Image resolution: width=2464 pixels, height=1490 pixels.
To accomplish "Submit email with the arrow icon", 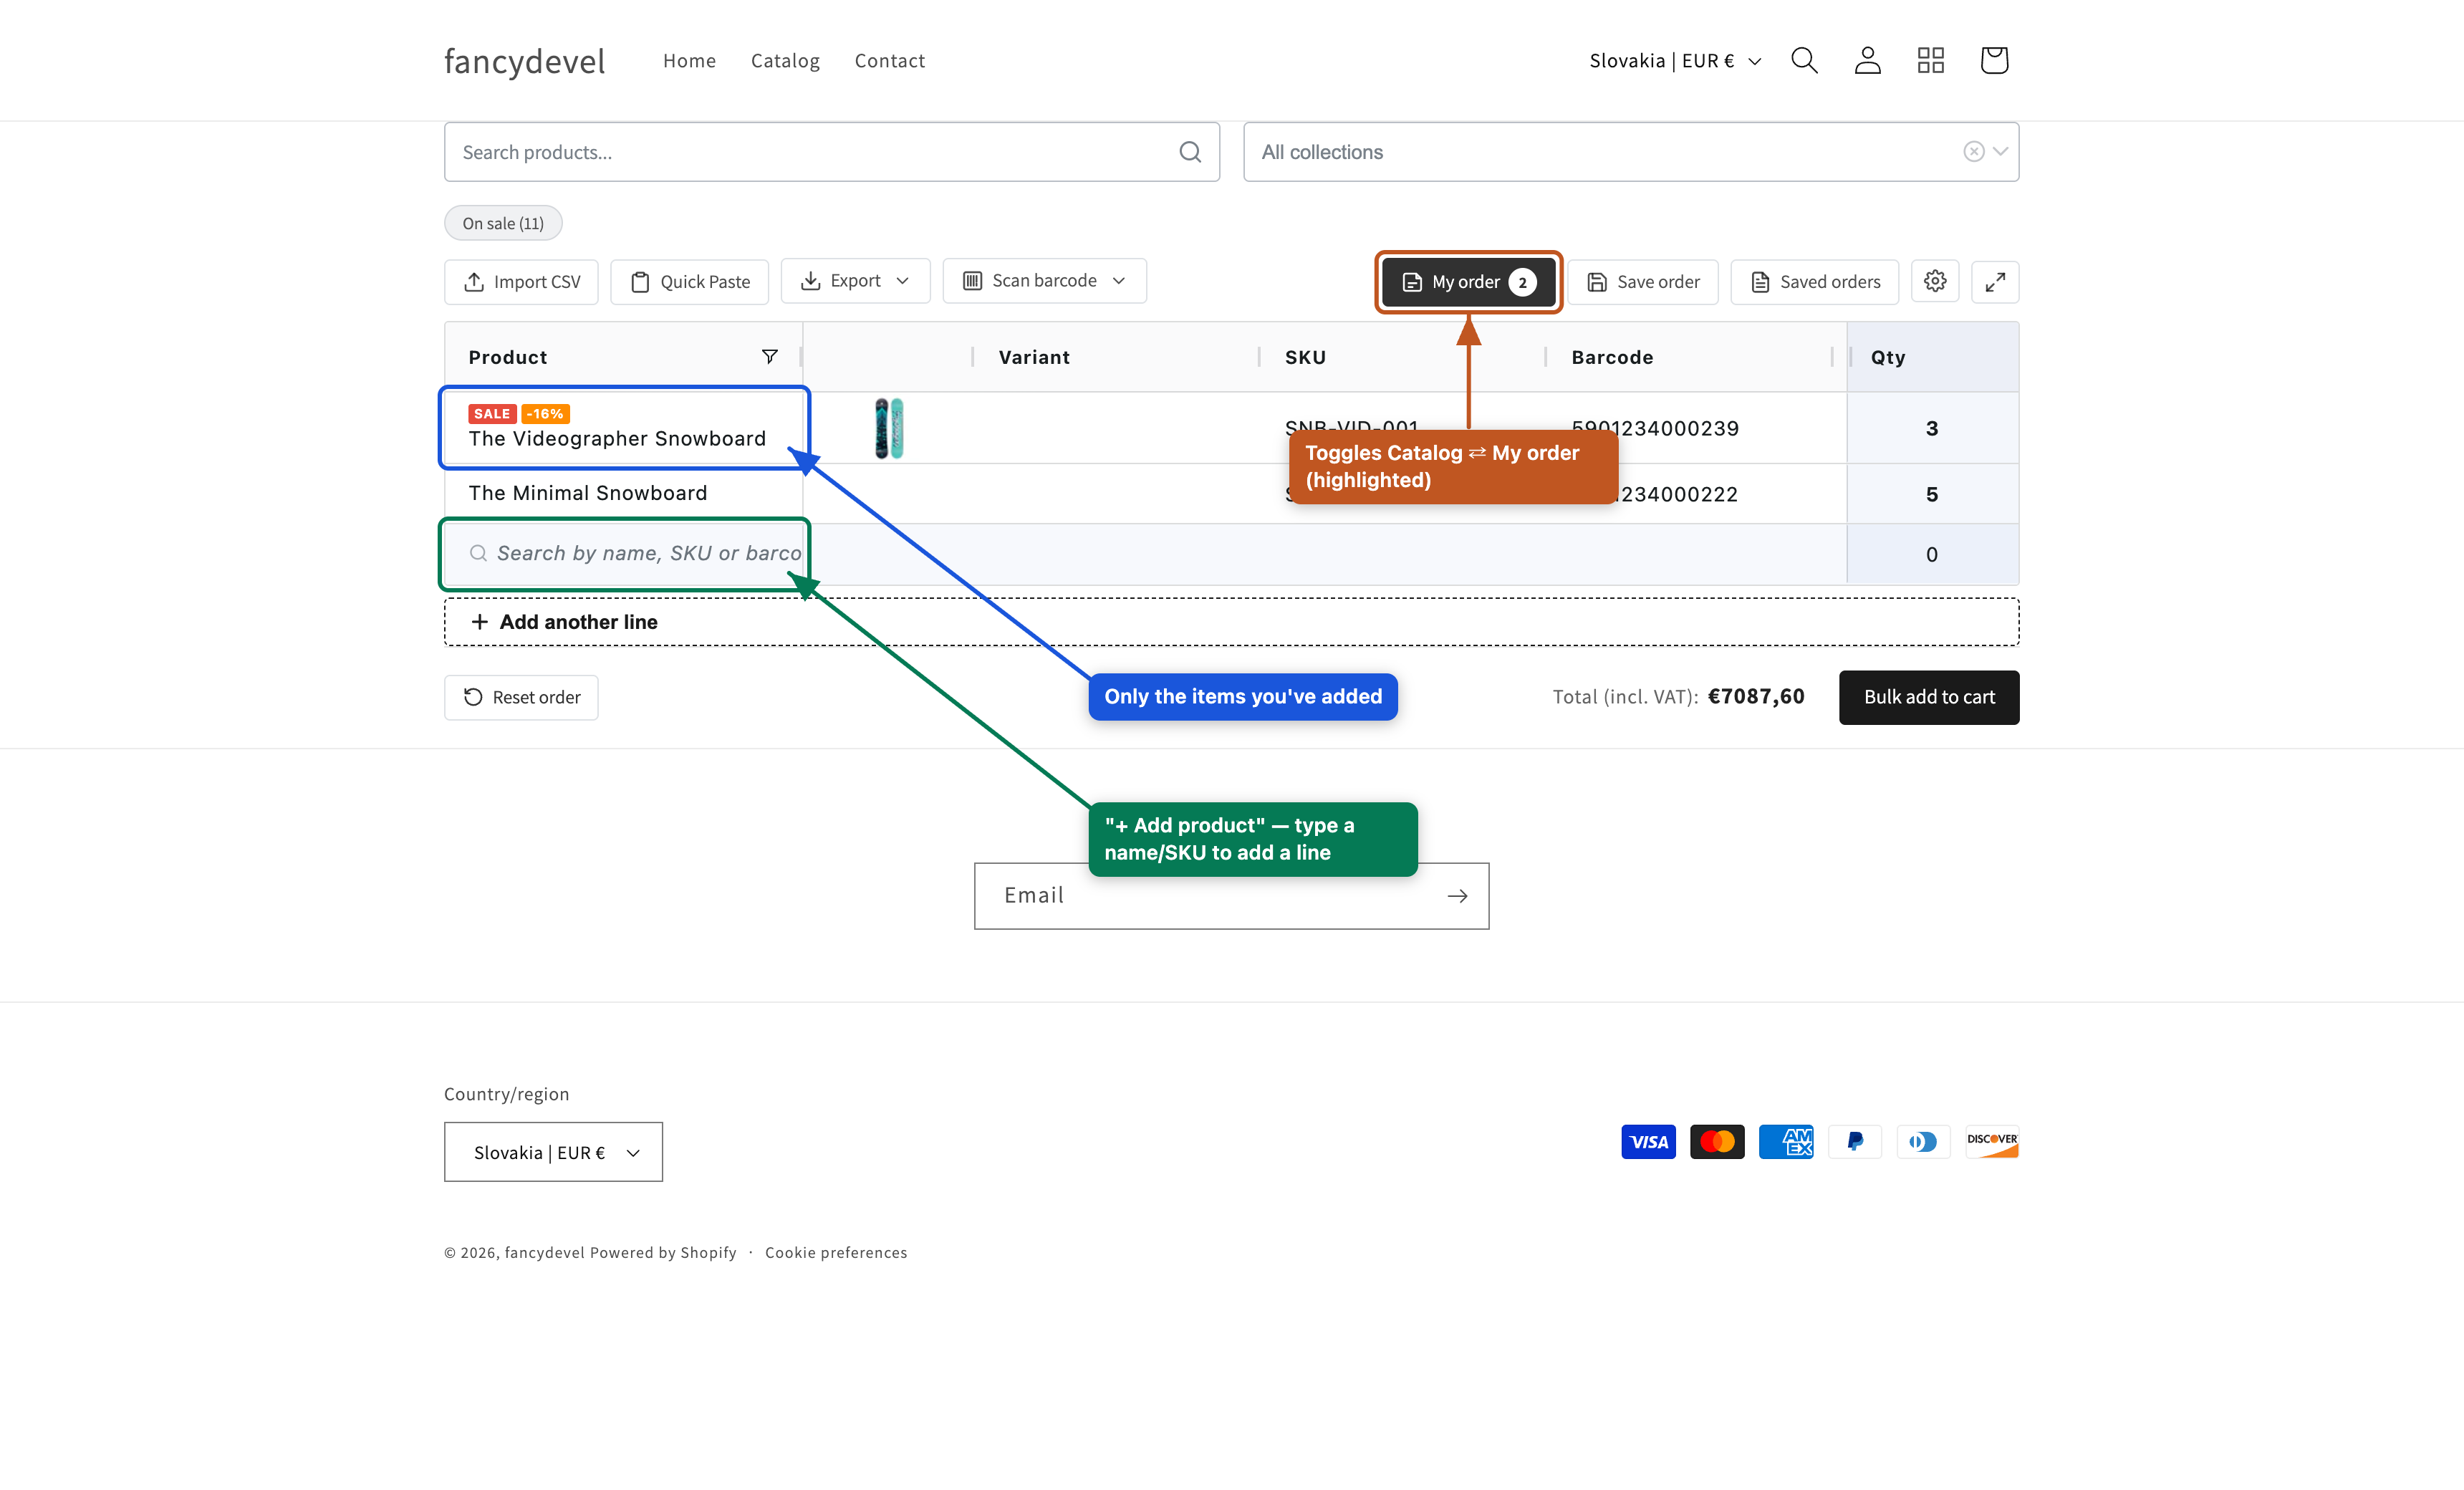I will coord(1457,895).
